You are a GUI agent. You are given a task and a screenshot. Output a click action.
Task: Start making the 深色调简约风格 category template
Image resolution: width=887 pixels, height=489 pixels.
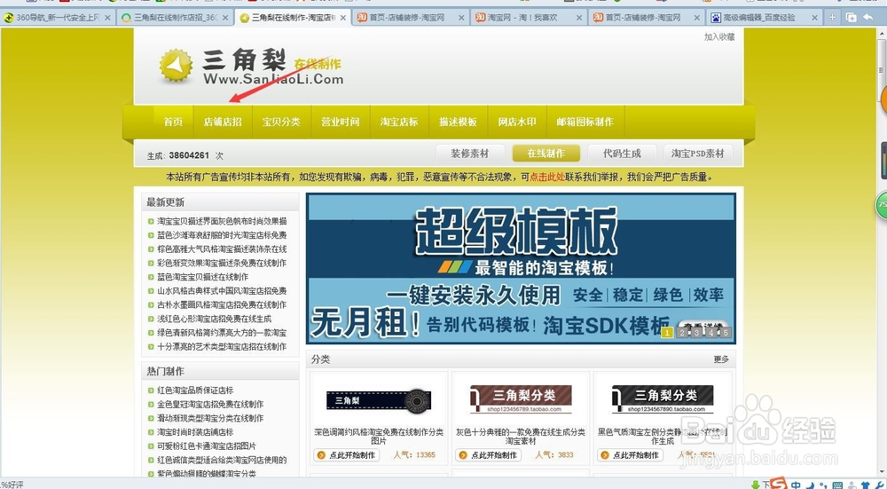pyautogui.click(x=347, y=455)
